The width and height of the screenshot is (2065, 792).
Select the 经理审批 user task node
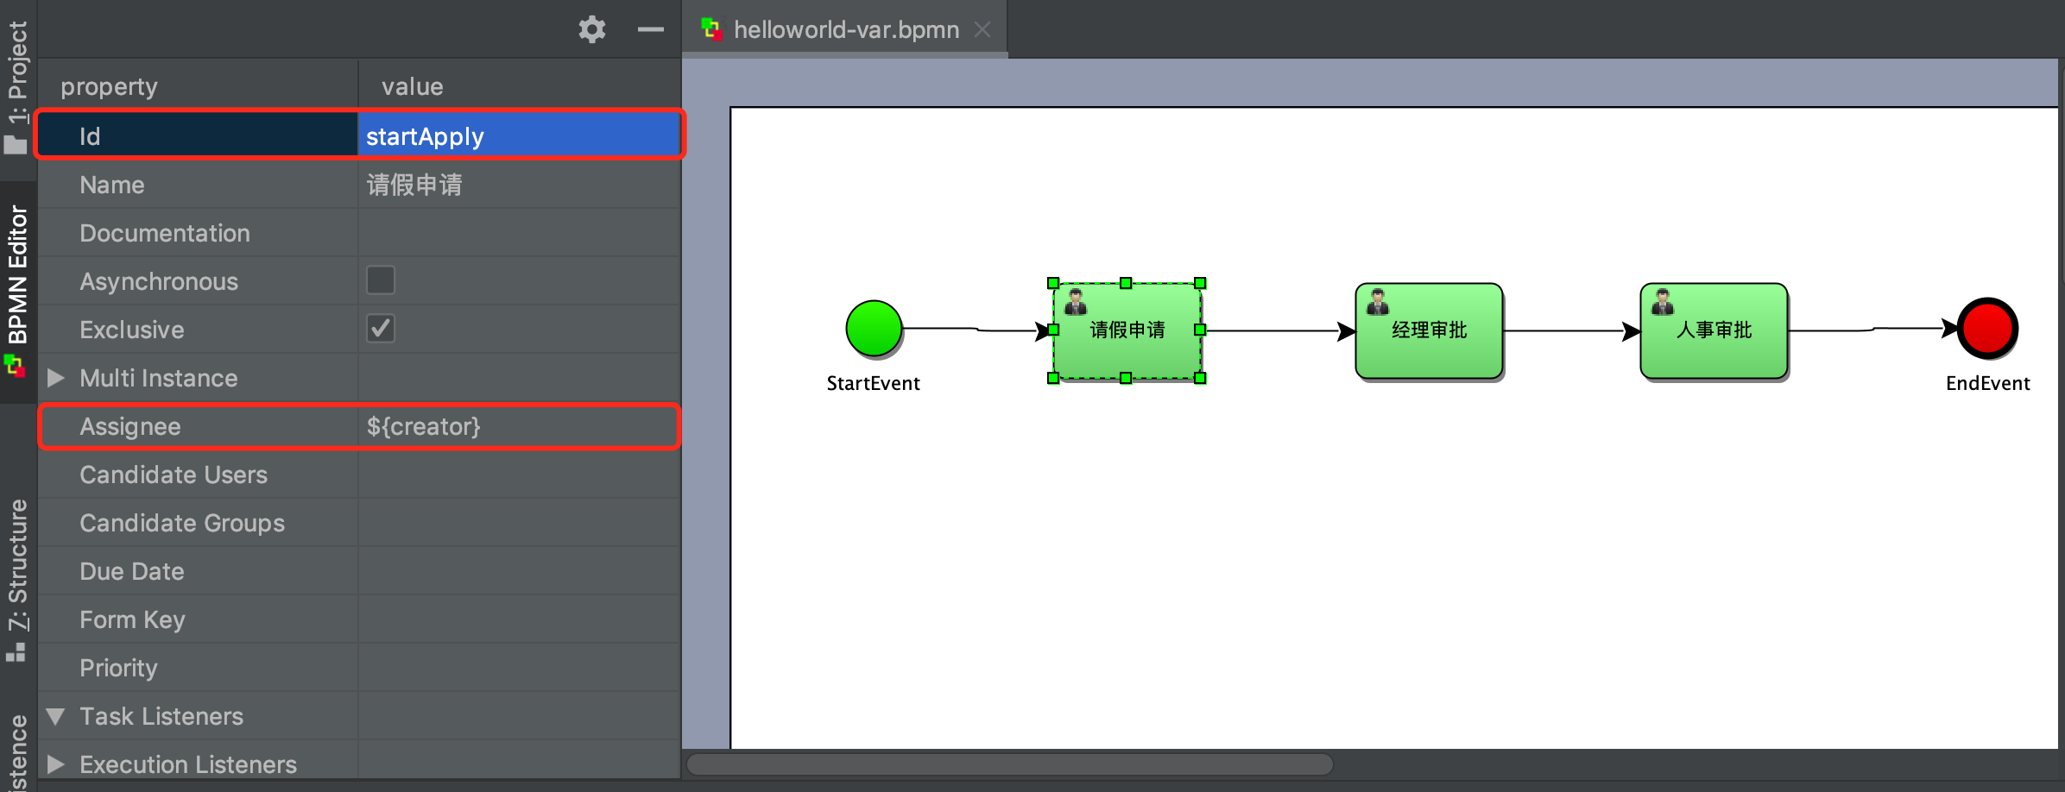pos(1429,330)
